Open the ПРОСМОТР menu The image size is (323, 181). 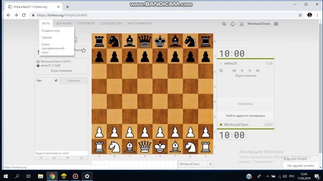(86, 24)
